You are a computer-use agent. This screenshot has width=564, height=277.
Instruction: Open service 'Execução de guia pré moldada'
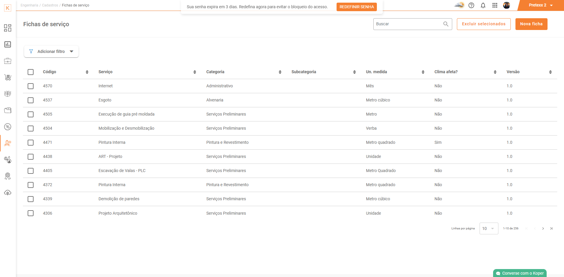coord(127,114)
